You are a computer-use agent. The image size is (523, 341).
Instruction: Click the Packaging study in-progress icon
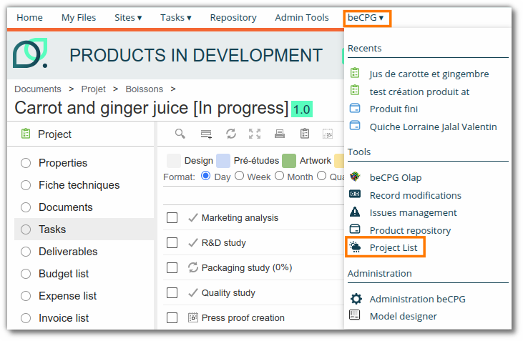pyautogui.click(x=193, y=267)
